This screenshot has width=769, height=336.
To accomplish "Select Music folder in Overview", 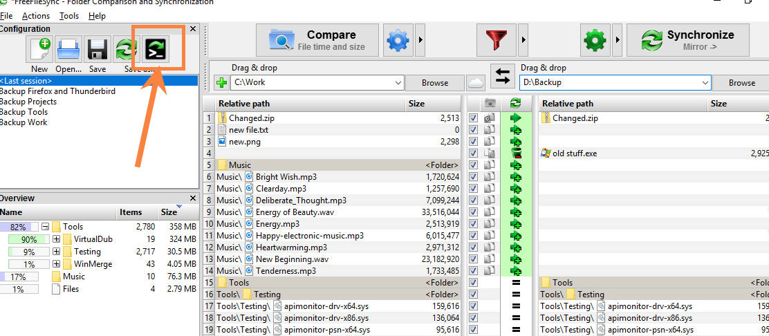I will (x=73, y=277).
